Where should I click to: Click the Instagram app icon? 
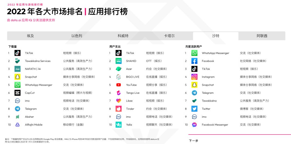pos(195,77)
